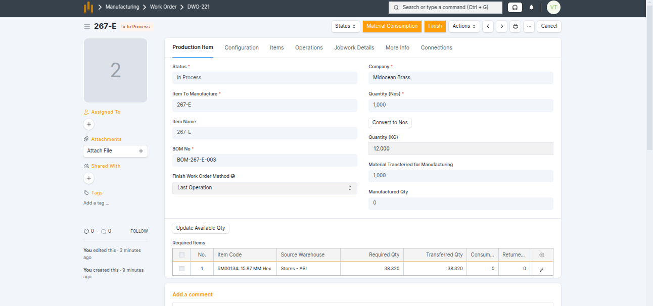Click the Update Available Qty button
Screen dimensions: 653x306
201,228
